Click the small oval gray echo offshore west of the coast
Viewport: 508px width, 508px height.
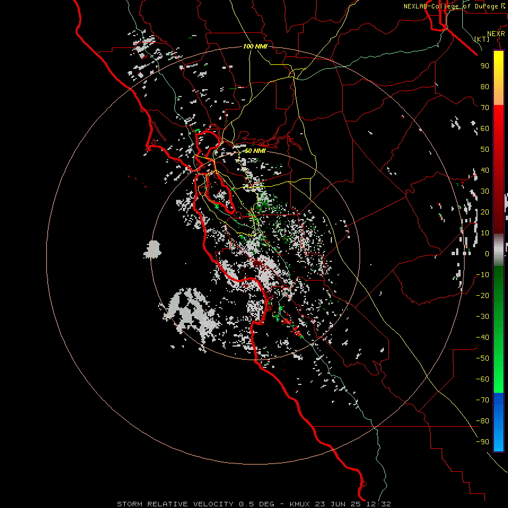(152, 249)
